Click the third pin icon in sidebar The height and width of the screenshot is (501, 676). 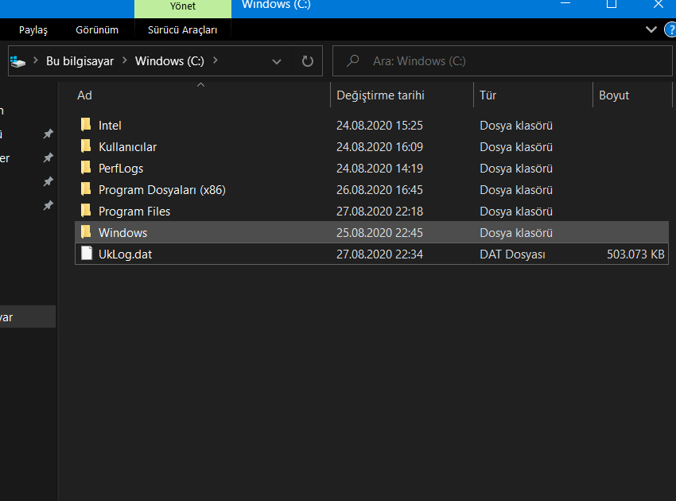tap(49, 181)
